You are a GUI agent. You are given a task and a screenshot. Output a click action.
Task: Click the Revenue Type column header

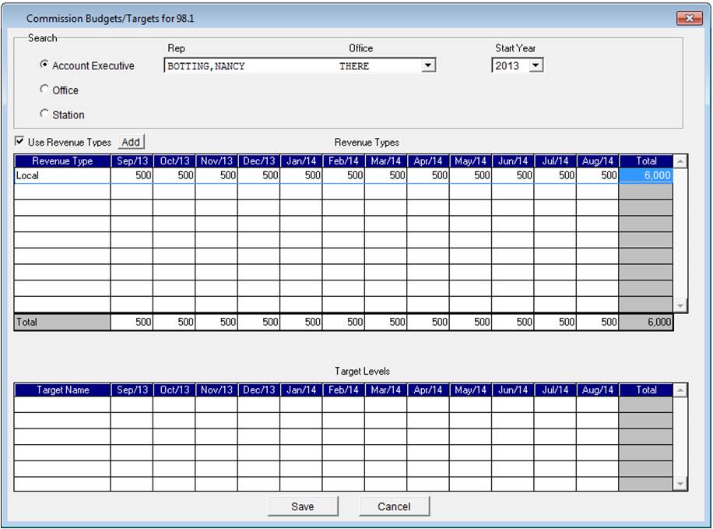click(62, 161)
